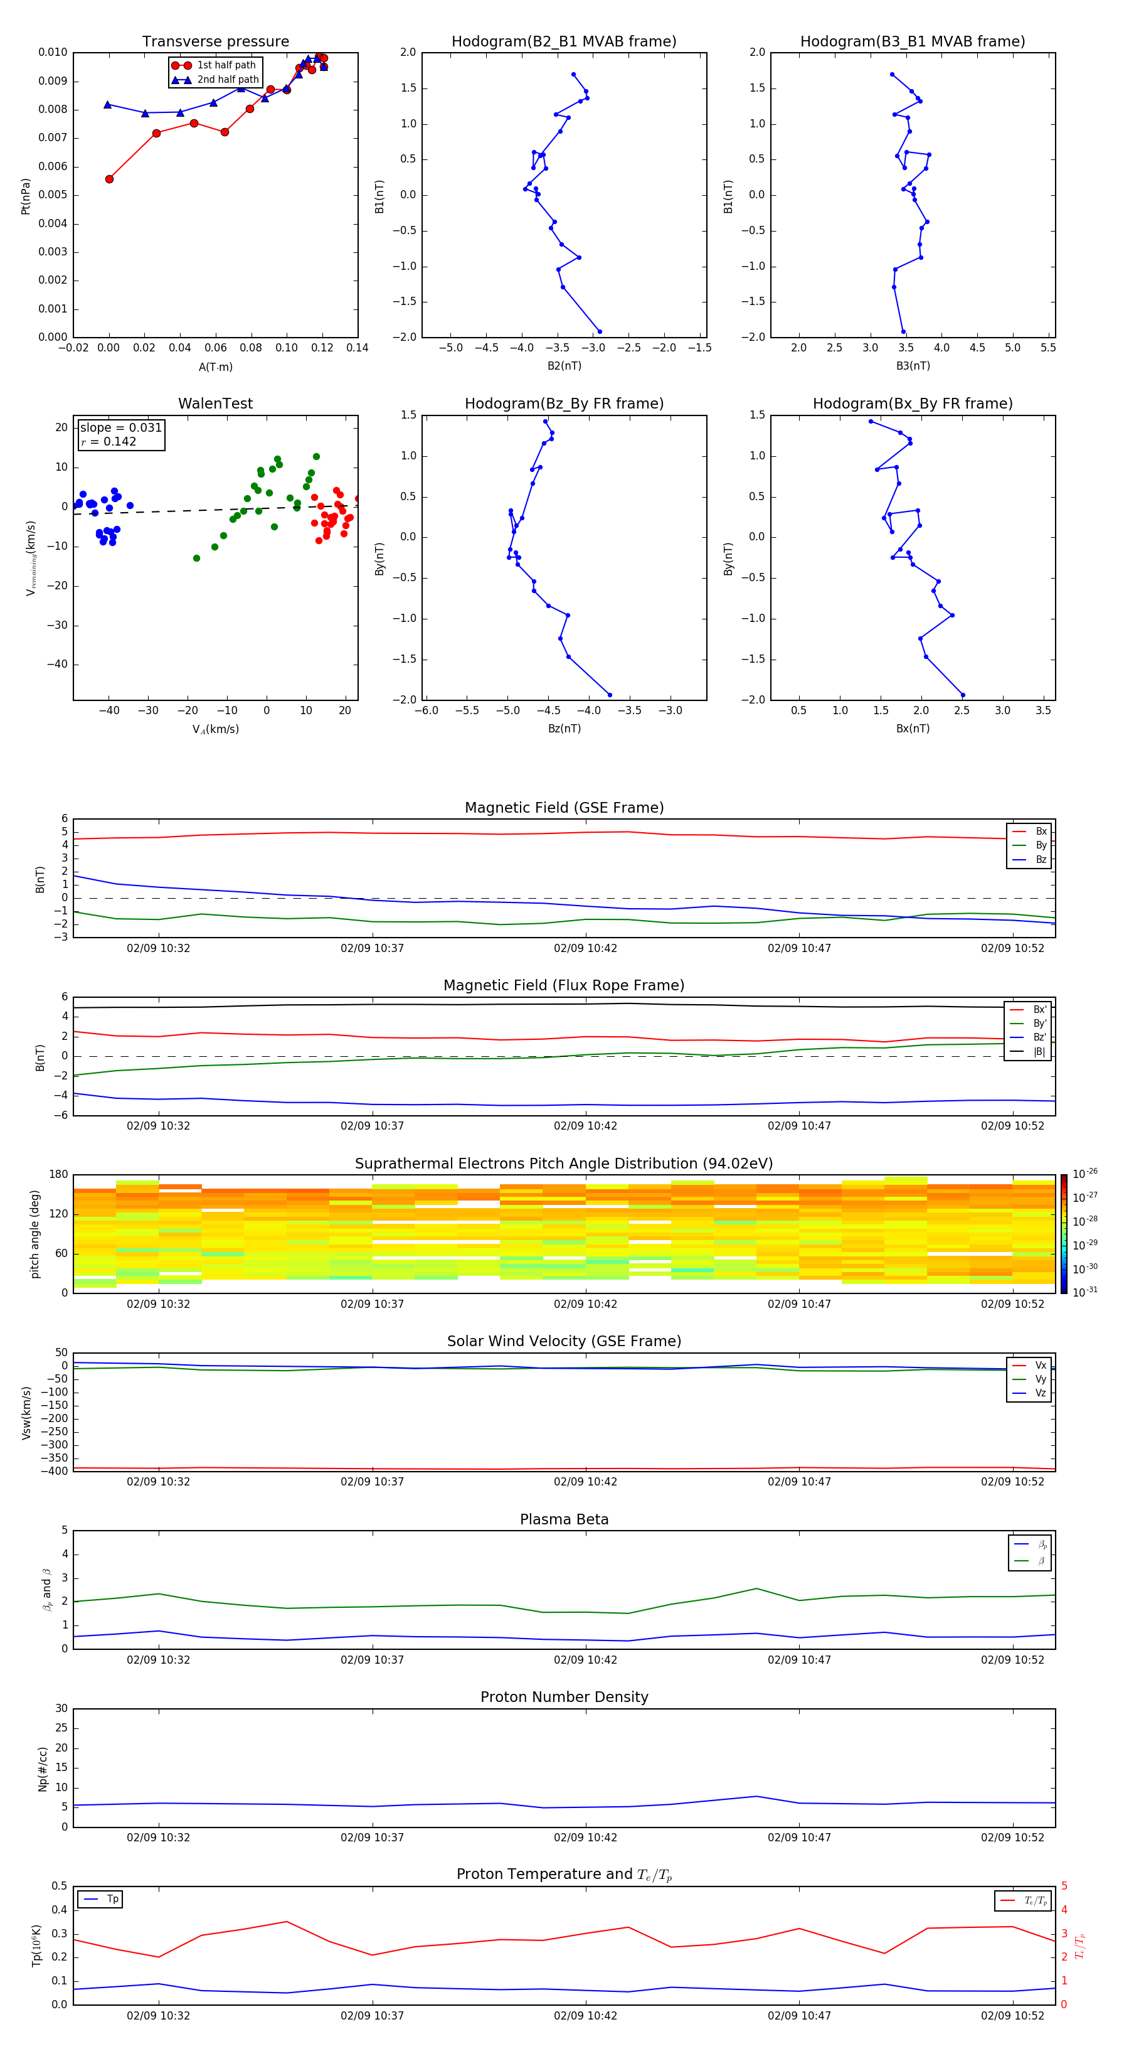Select the Bx entry in the GSE magnetic field legend
The height and width of the screenshot is (2071, 1129).
1029,832
